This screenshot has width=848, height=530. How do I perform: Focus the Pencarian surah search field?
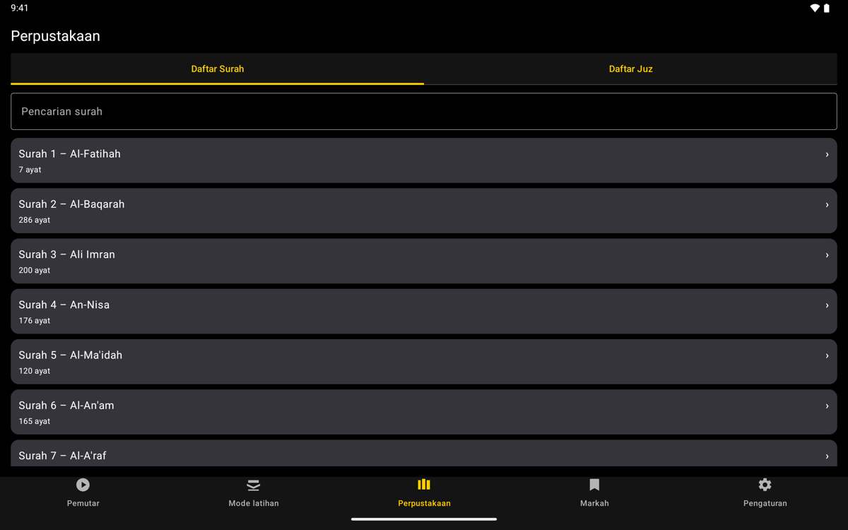(x=424, y=112)
